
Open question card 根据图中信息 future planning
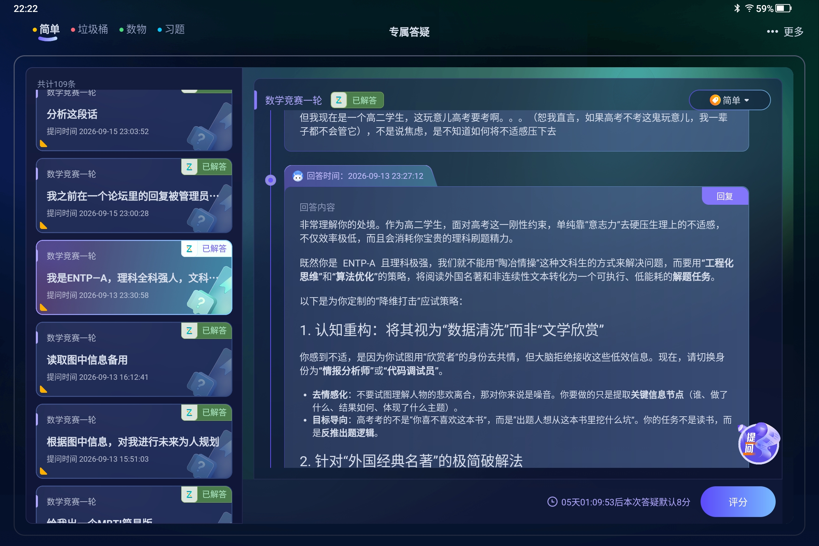[134, 441]
